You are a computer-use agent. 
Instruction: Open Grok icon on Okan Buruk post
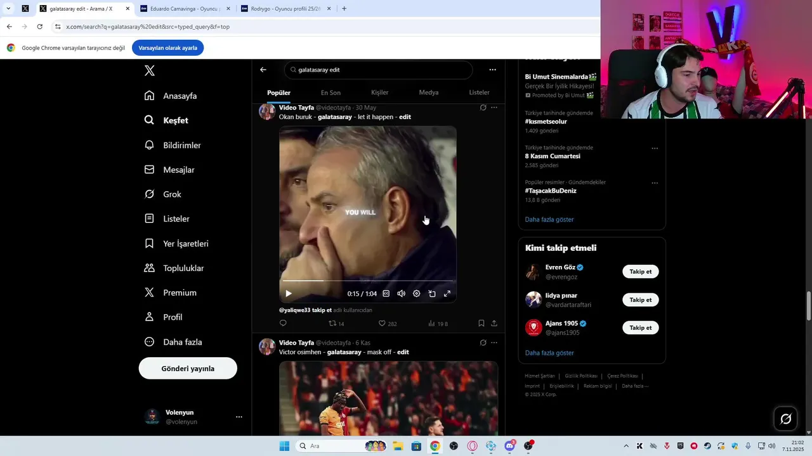[483, 108]
